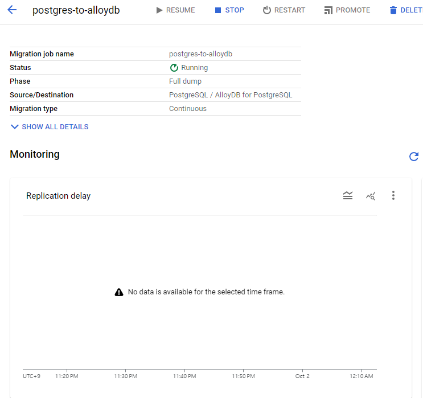Click the '11:40 PM' axis label
423x398 pixels.
tap(184, 376)
